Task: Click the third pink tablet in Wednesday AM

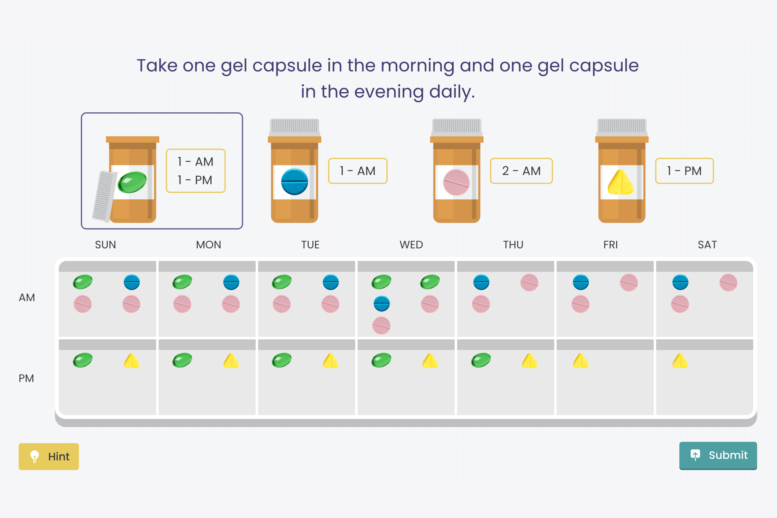Action: [x=381, y=325]
